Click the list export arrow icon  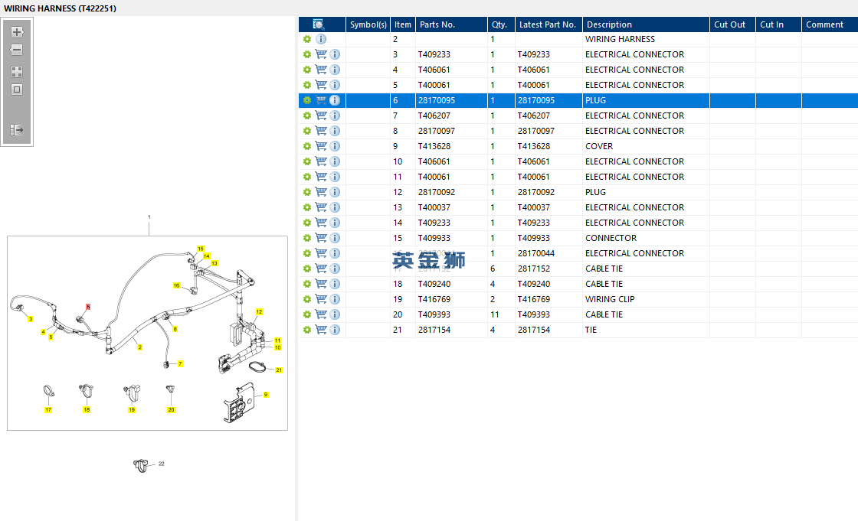tap(16, 130)
